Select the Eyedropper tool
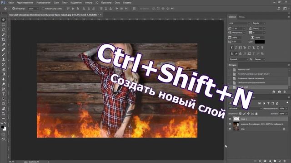 pyautogui.click(x=3, y=44)
